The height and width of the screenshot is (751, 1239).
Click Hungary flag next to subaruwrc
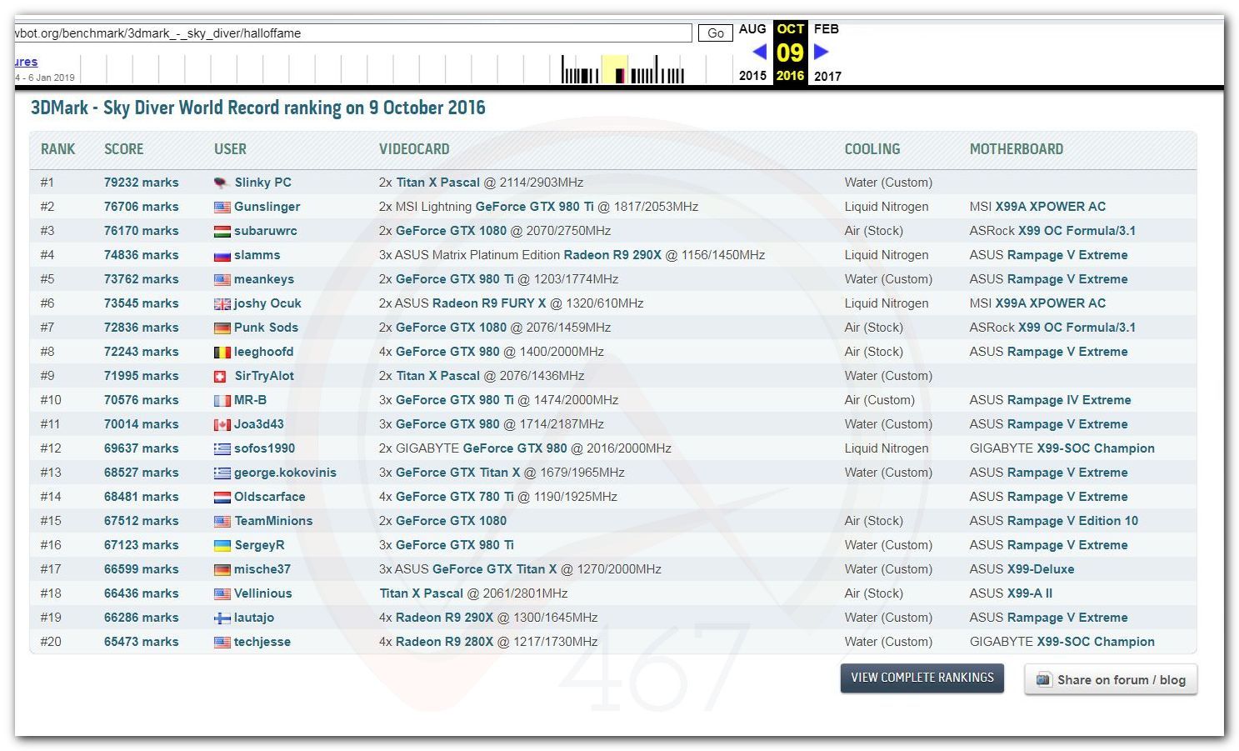pyautogui.click(x=222, y=231)
